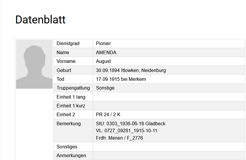
Task: Select the surname AMENDA
Action: (106, 52)
